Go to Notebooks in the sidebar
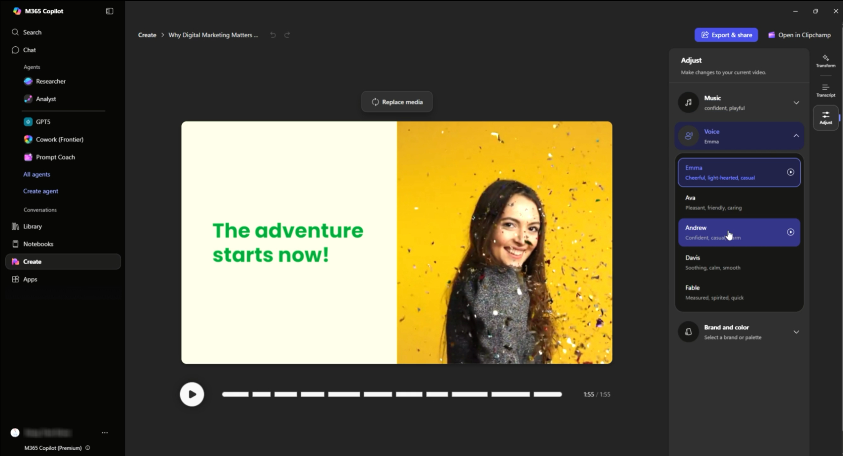The width and height of the screenshot is (843, 456). point(63,244)
